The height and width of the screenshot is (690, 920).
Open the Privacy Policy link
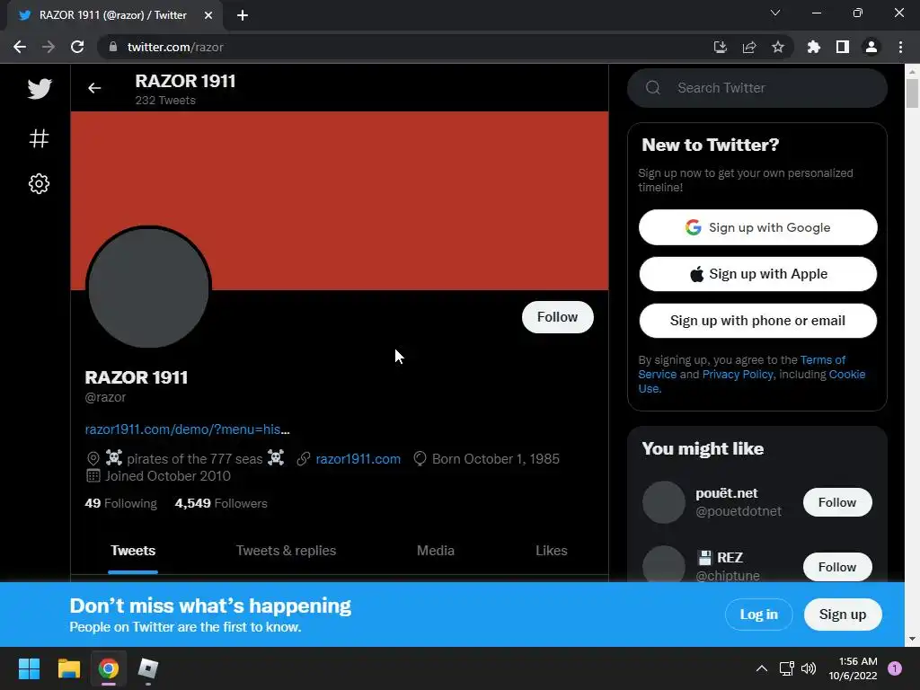coord(738,375)
